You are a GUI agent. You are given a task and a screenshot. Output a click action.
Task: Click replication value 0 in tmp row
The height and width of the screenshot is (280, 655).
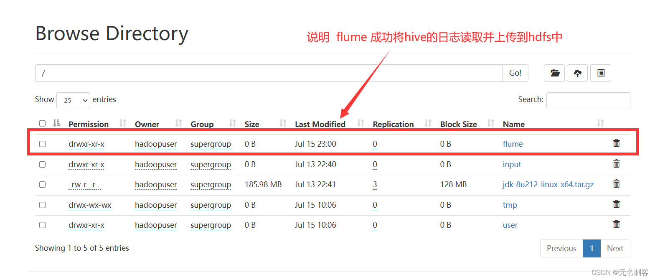[375, 205]
